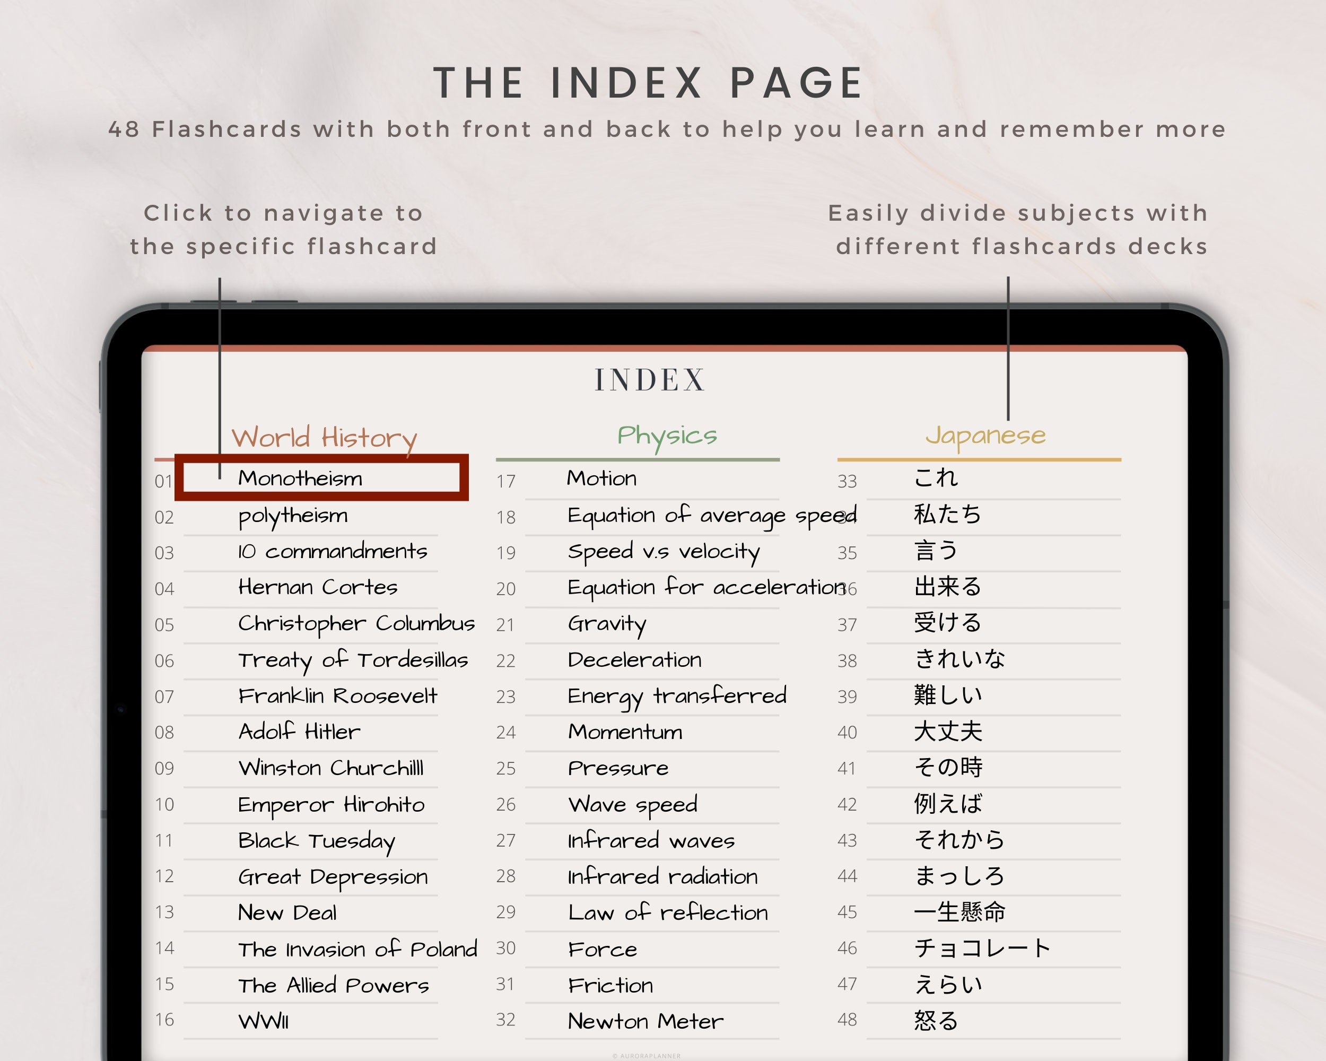The height and width of the screenshot is (1061, 1326).
Task: Select the 10 commandments index entry
Action: click(x=332, y=551)
